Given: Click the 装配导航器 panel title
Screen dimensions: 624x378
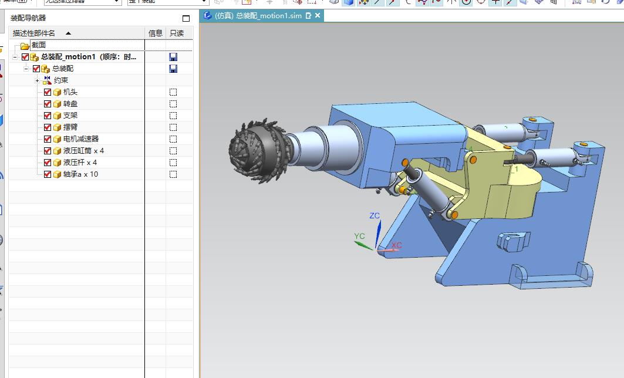Looking at the screenshot, I should (x=28, y=18).
